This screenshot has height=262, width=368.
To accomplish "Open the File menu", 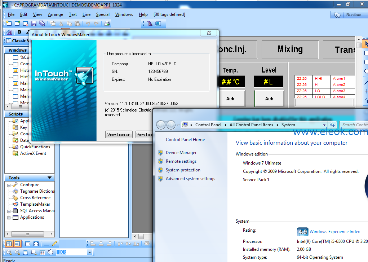I will click(x=11, y=14).
